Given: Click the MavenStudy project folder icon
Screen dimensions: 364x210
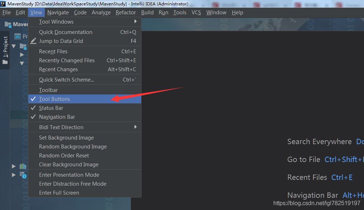Looking at the screenshot, I should [8, 24].
